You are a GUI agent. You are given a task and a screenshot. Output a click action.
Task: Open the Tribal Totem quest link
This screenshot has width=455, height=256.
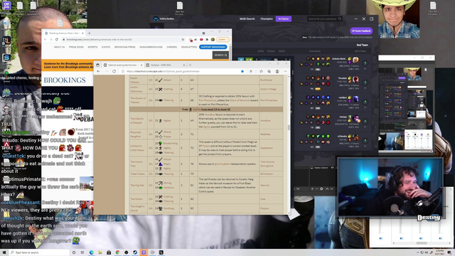[x=137, y=174]
